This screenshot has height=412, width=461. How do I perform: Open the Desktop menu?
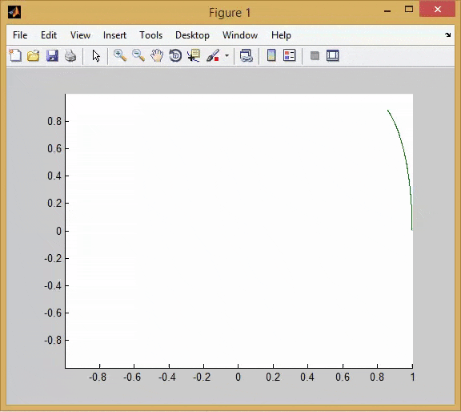(x=192, y=35)
